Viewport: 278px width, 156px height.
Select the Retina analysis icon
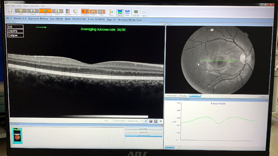(120, 12)
